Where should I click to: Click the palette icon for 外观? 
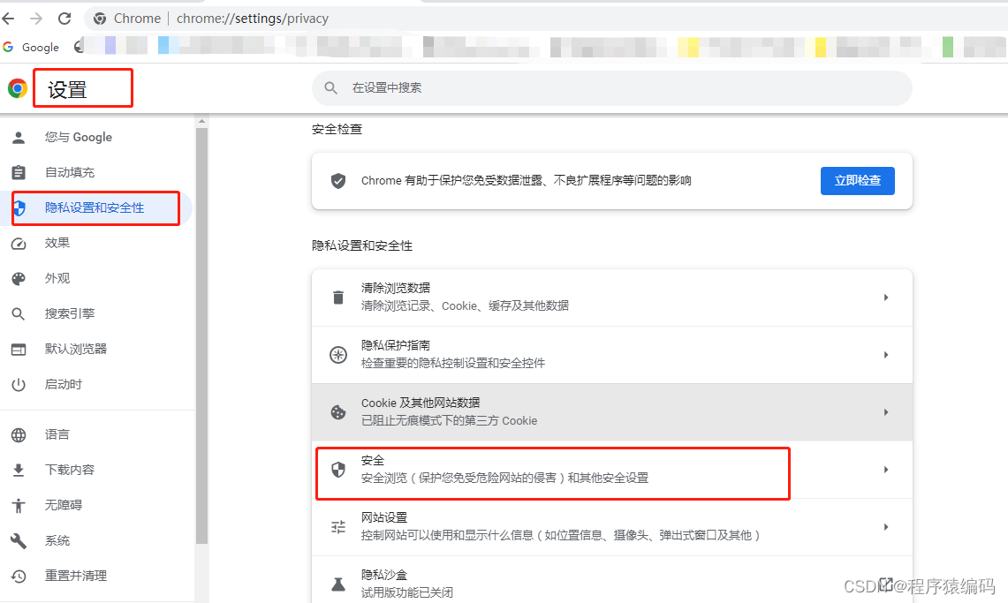[x=19, y=279]
